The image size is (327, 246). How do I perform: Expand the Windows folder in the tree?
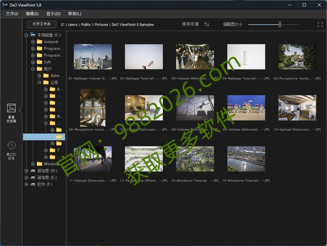coord(32,164)
